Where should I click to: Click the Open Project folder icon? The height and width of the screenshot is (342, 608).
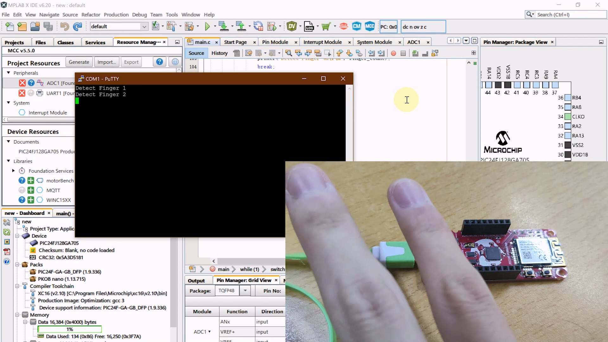[x=35, y=27]
